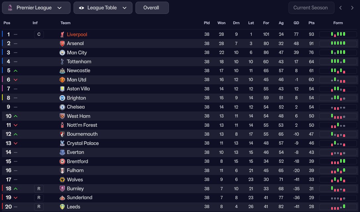Click Liverpool's champion 'C' info badge
Viewport: 360px width, 212px height.
39,34
